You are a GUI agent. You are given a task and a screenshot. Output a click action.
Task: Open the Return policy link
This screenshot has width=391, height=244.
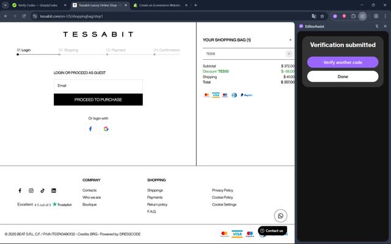tap(157, 205)
